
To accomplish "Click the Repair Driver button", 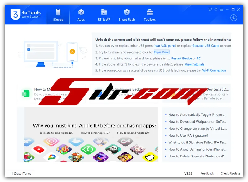I will [162, 52].
